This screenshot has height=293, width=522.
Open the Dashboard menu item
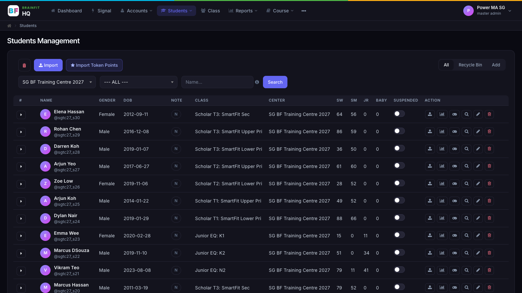(66, 11)
